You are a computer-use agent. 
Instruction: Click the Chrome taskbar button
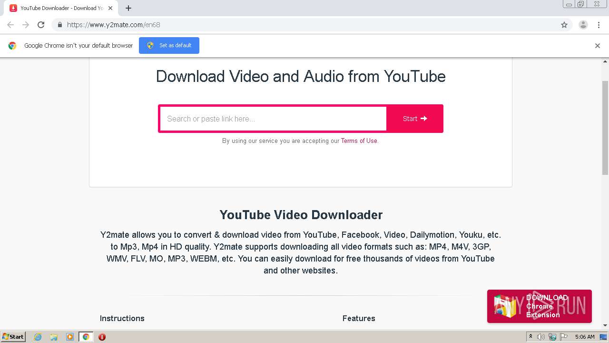click(86, 337)
